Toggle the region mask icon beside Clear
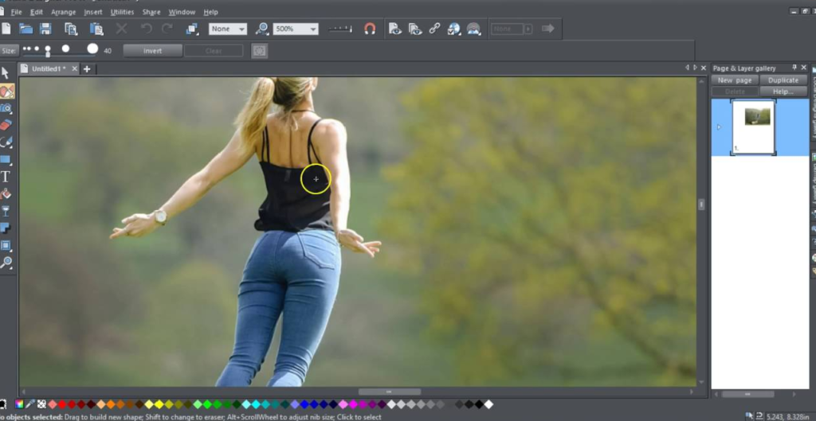816x421 pixels. [x=259, y=50]
